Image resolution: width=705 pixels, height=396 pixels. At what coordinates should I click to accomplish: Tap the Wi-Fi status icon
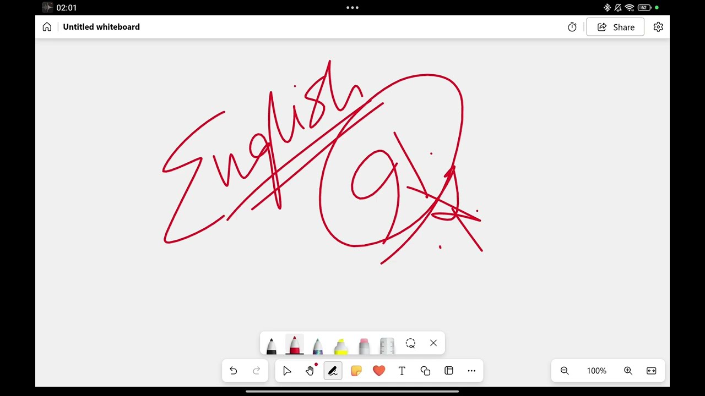[x=630, y=8]
